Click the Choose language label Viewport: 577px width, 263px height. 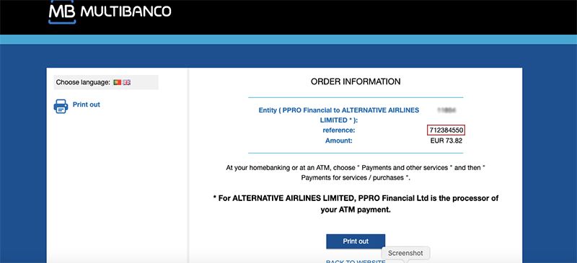tap(83, 82)
